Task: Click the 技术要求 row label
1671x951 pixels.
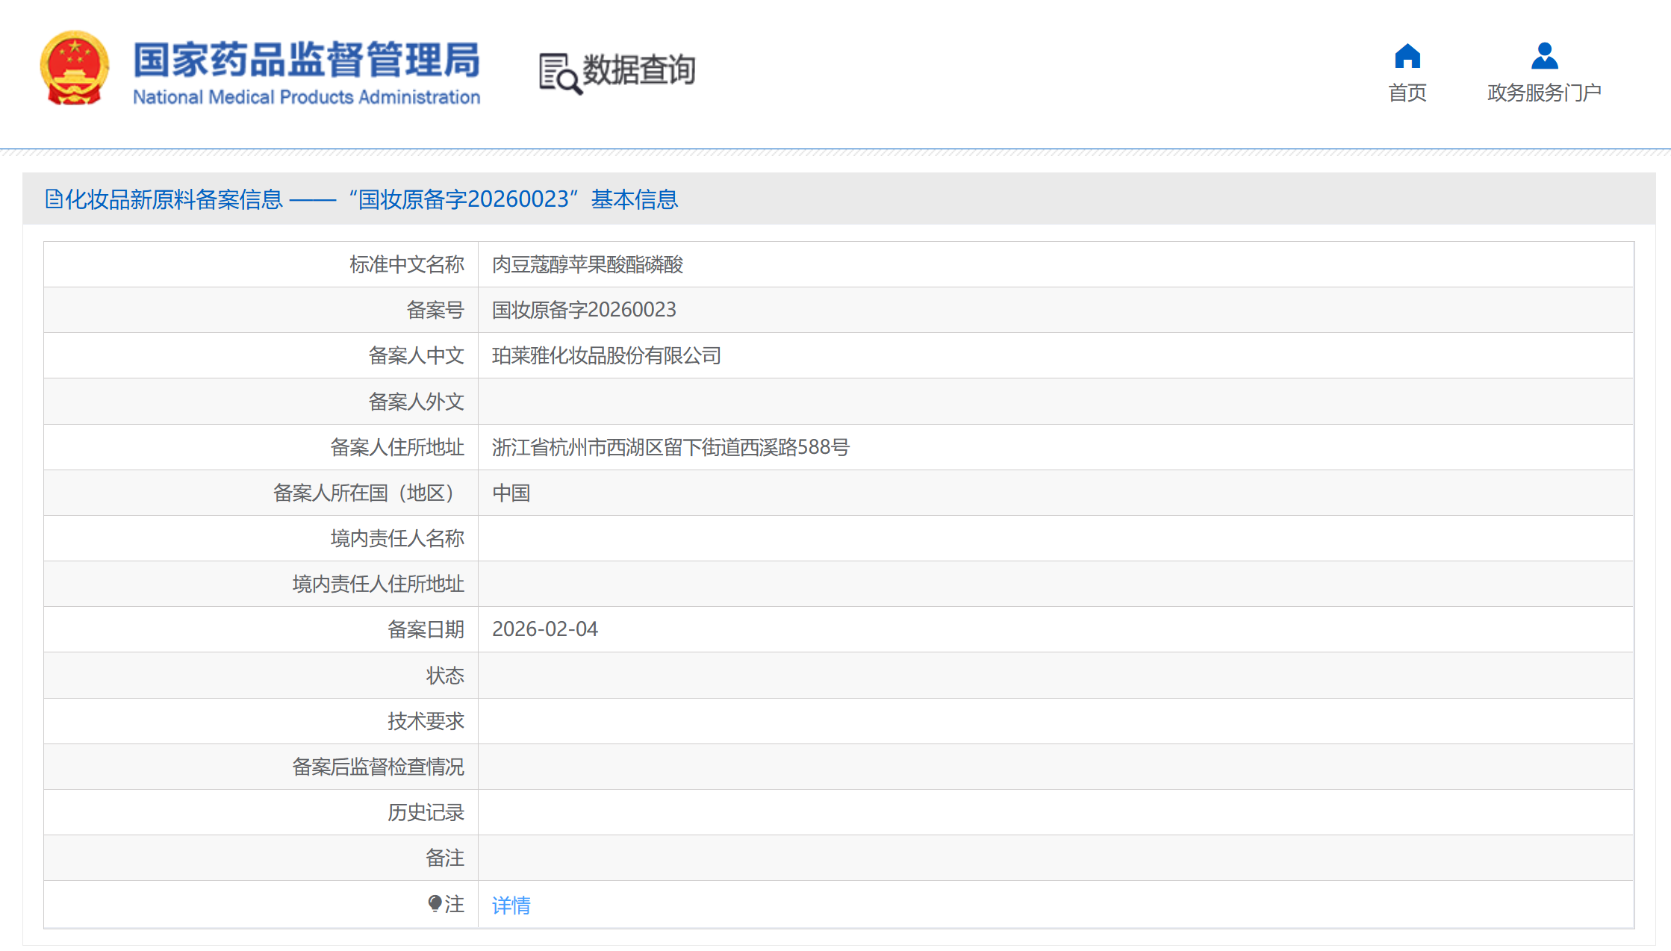Action: click(x=426, y=721)
